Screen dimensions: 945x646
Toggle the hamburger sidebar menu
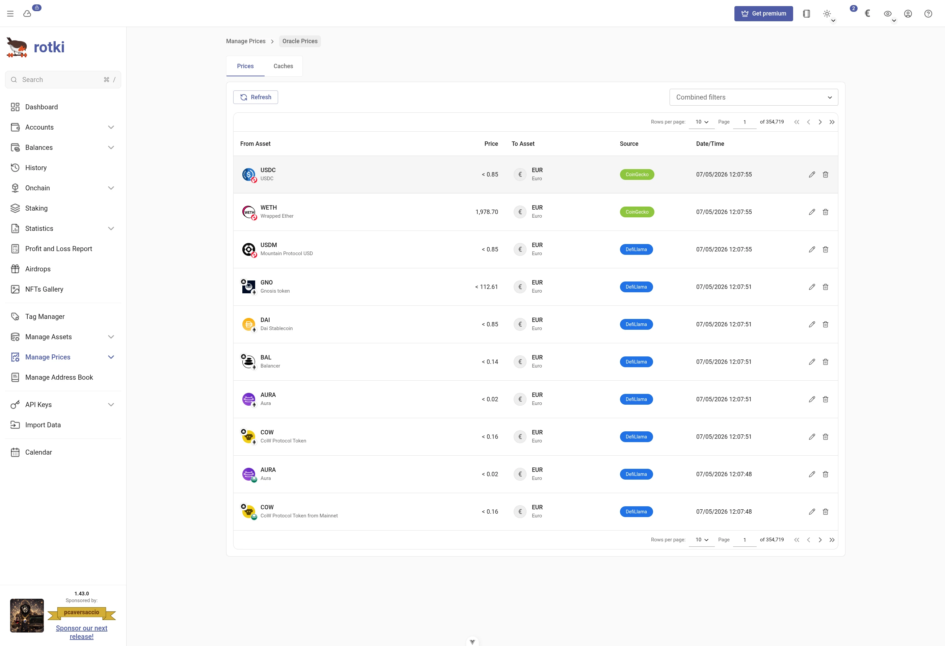pyautogui.click(x=10, y=14)
